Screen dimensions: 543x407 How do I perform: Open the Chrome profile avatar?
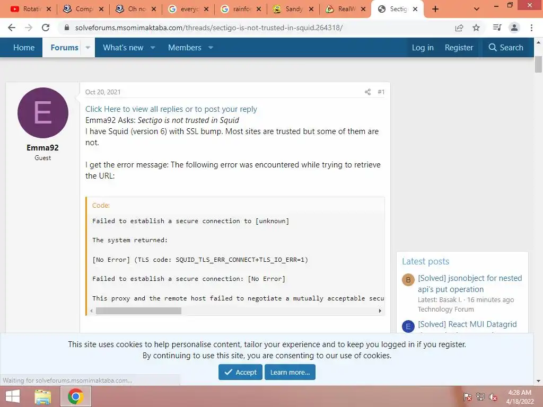point(514,28)
